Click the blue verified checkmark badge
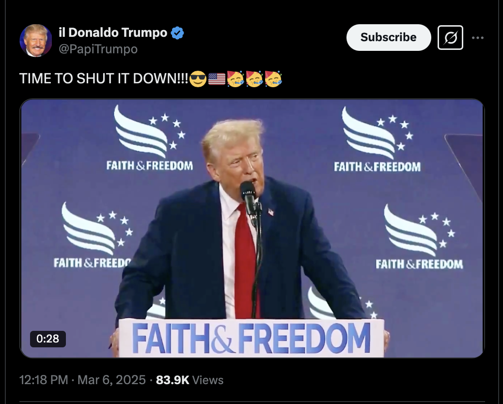503x404 pixels. (177, 33)
